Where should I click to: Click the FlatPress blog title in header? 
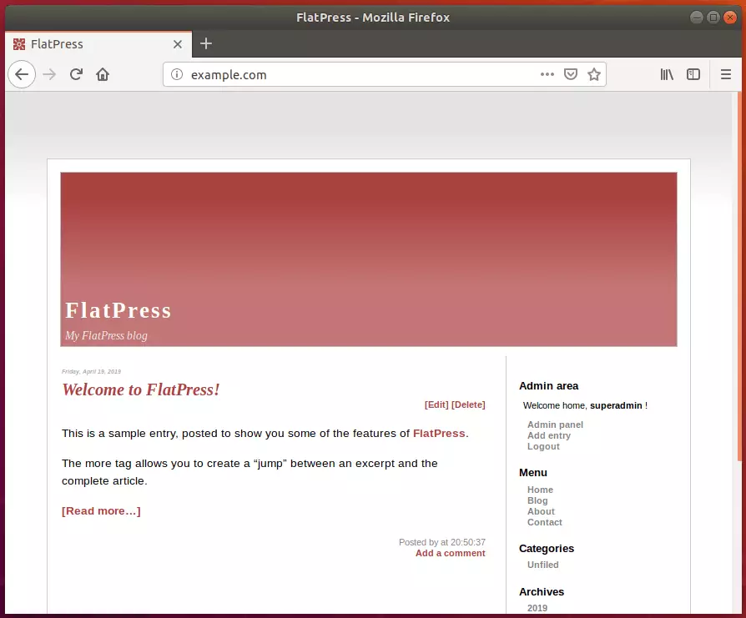click(118, 310)
